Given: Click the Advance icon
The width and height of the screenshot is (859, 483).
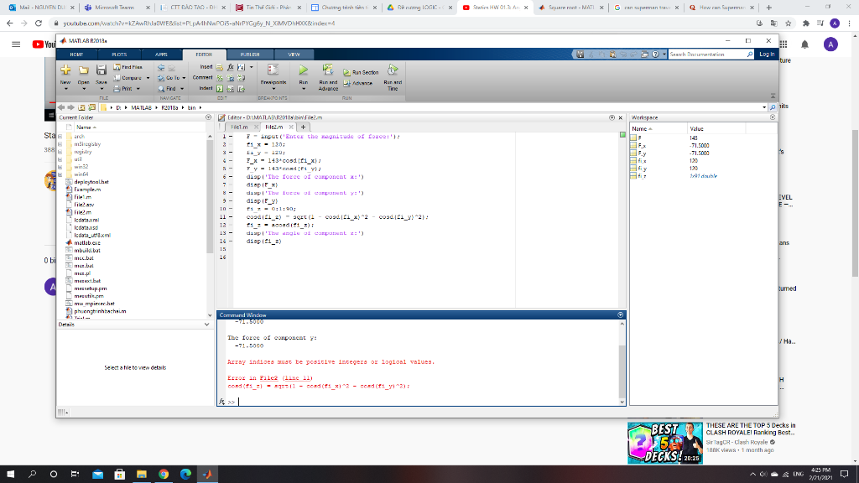Looking at the screenshot, I should pos(346,83).
